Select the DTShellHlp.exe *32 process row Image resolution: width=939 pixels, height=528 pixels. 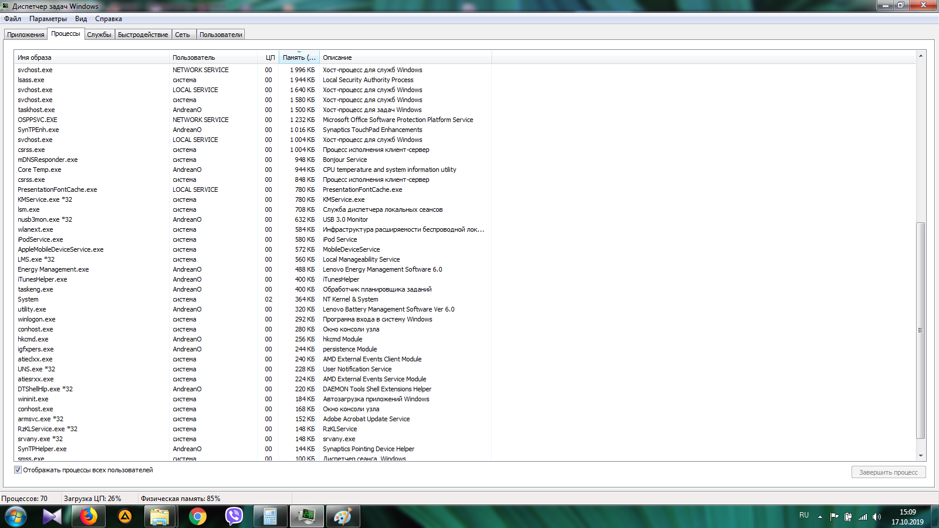(x=252, y=389)
